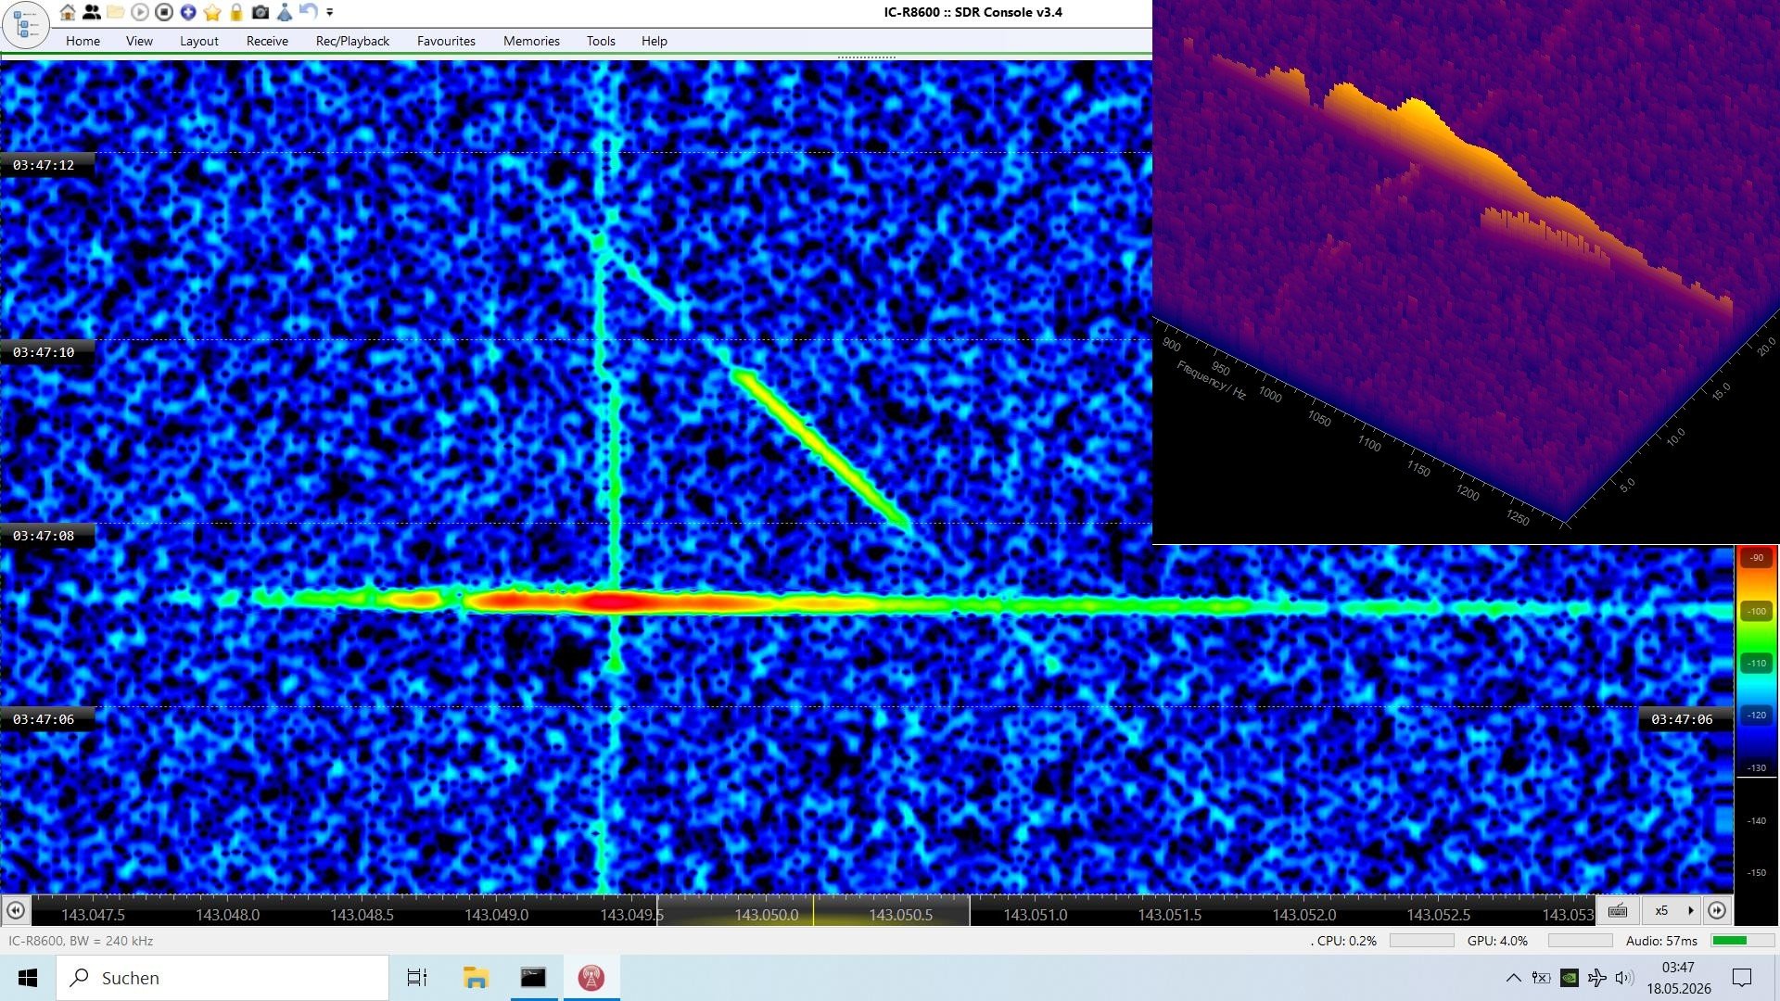Open the keyboard frequency entry button
1780x1001 pixels.
[x=1617, y=911]
